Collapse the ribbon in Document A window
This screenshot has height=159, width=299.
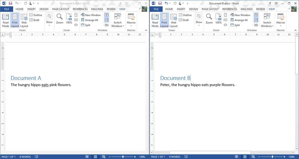pyautogui.click(x=146, y=30)
